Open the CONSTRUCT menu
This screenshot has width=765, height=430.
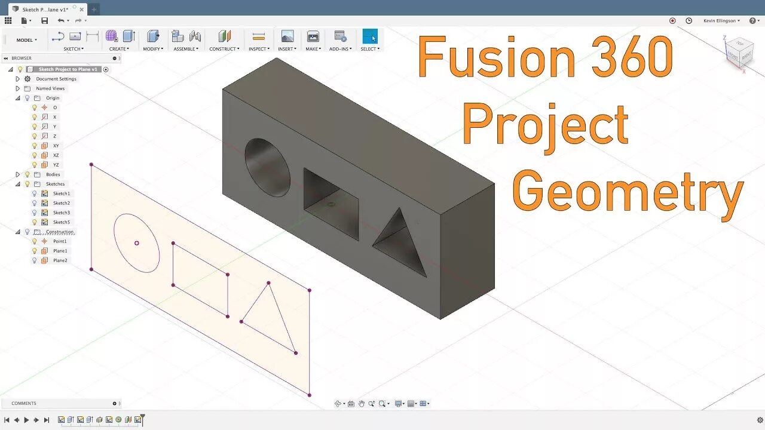tap(224, 49)
